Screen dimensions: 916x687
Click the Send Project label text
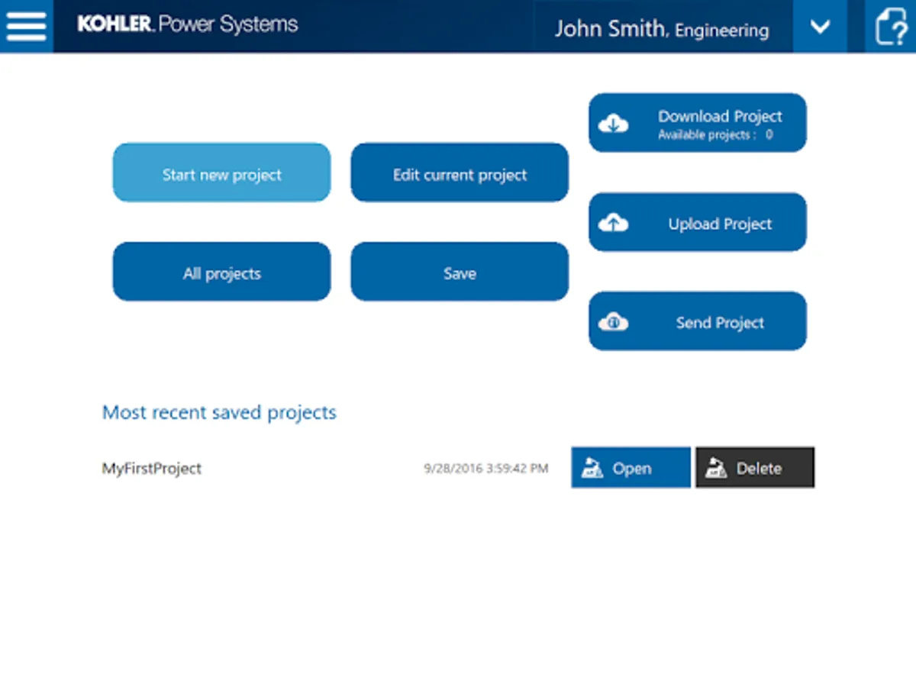click(x=720, y=323)
